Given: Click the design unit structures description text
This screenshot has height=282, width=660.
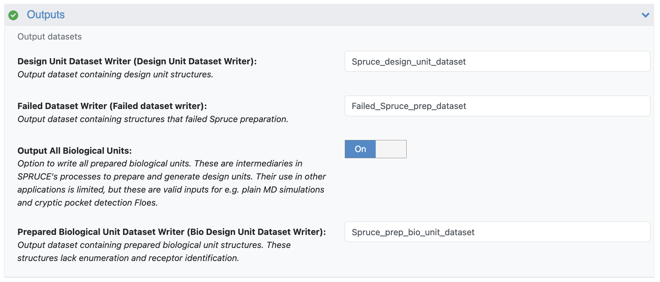Looking at the screenshot, I should 115,74.
